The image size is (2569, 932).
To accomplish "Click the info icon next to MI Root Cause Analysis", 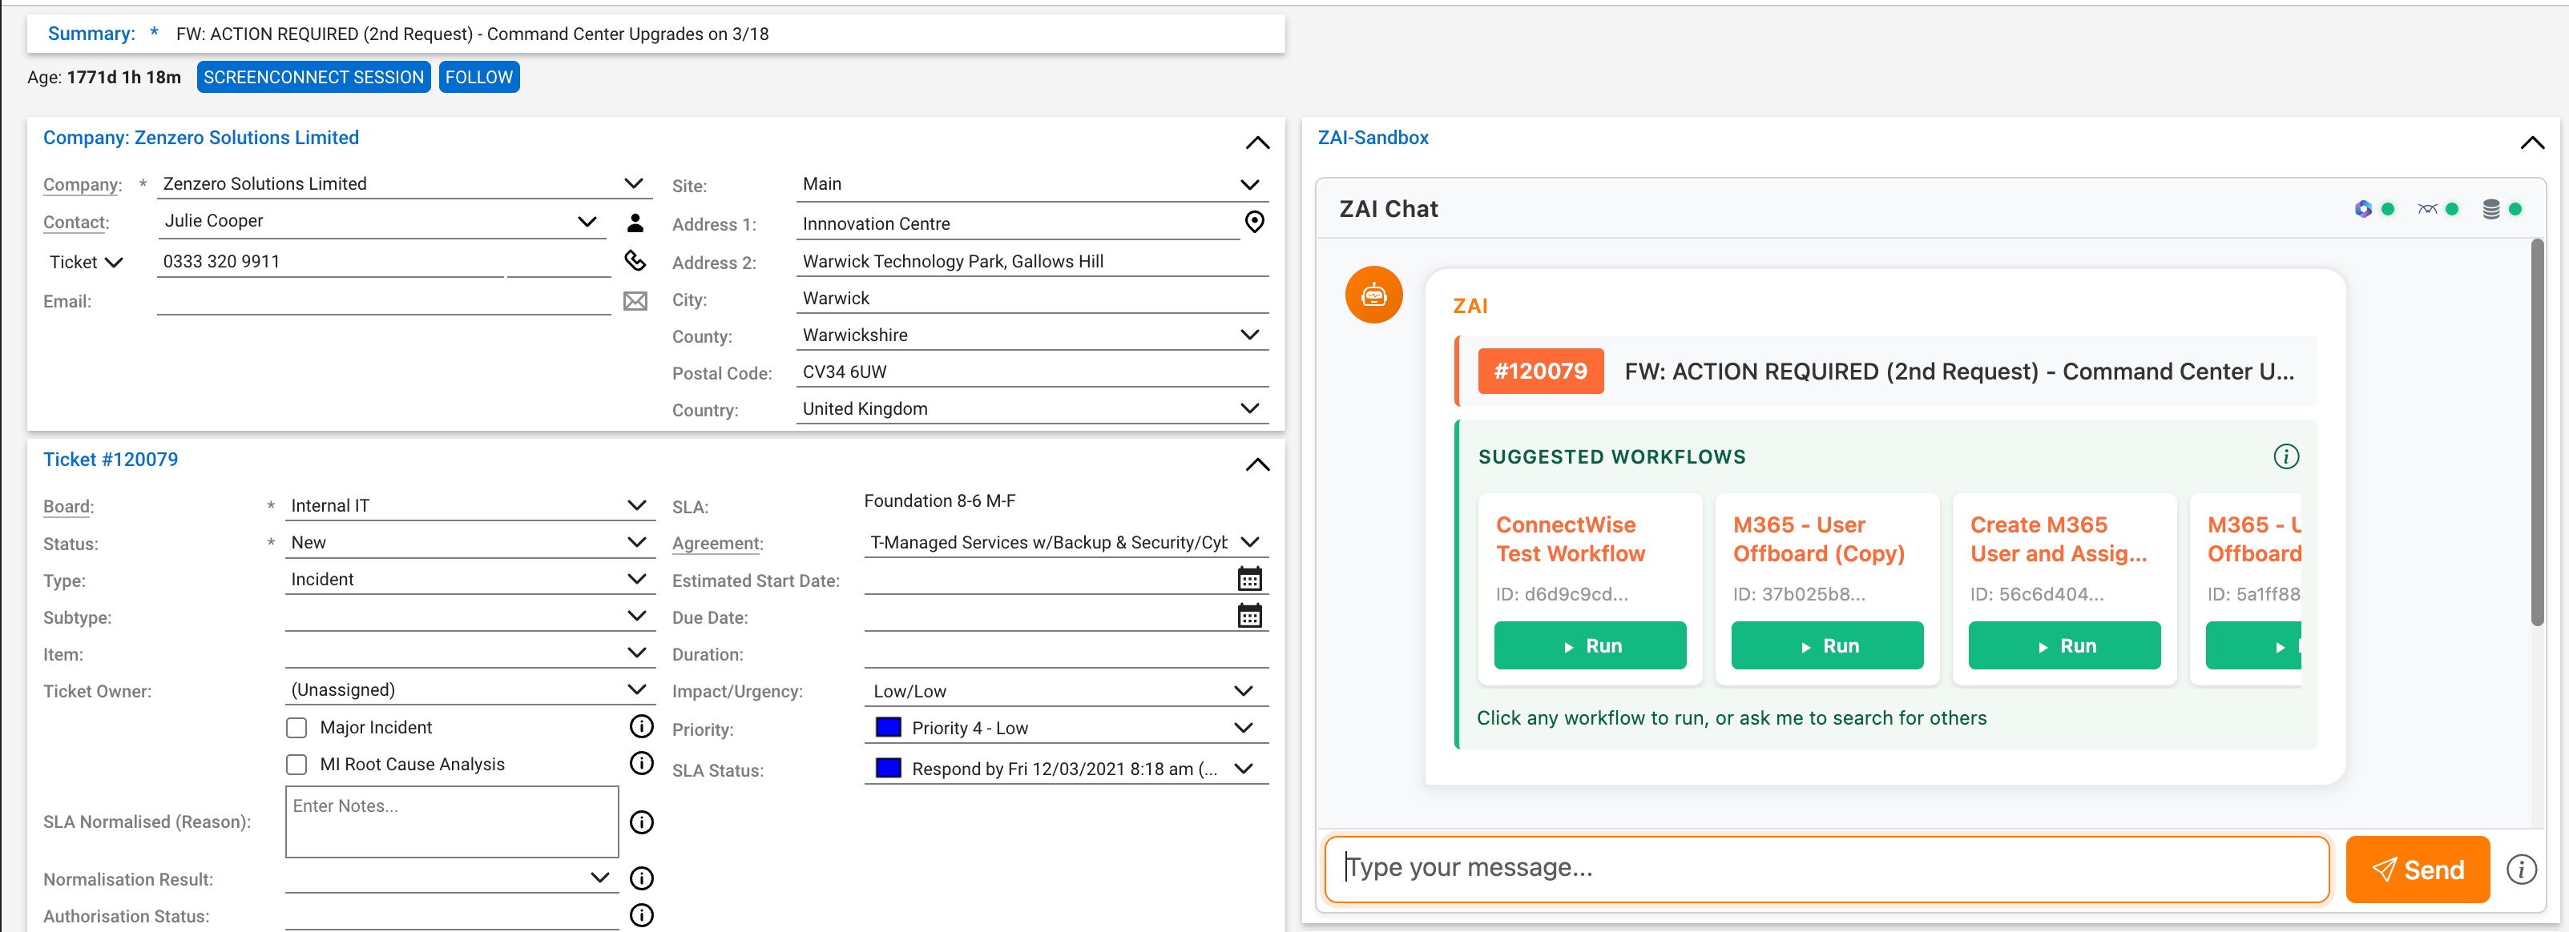I will (643, 764).
